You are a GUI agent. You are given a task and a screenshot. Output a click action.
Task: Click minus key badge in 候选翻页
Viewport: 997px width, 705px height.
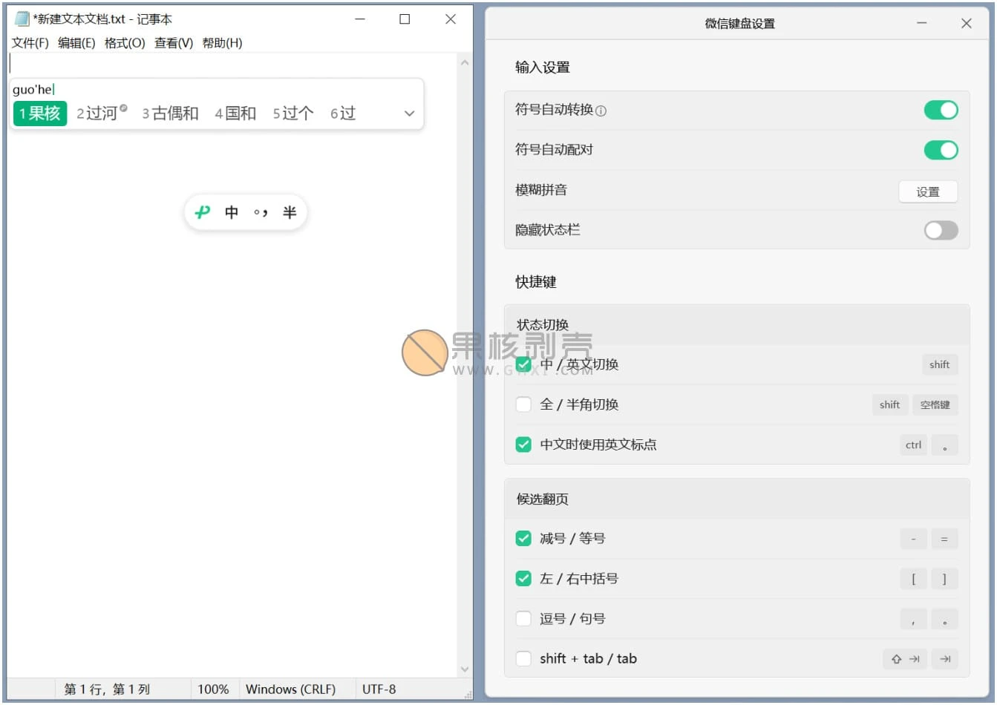pyautogui.click(x=913, y=539)
